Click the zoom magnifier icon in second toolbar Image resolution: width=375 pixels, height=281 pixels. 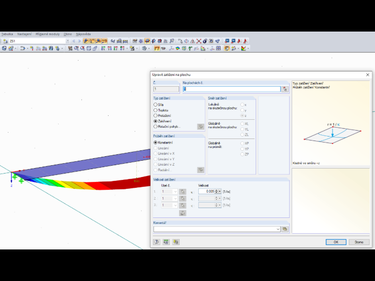(x=76, y=48)
